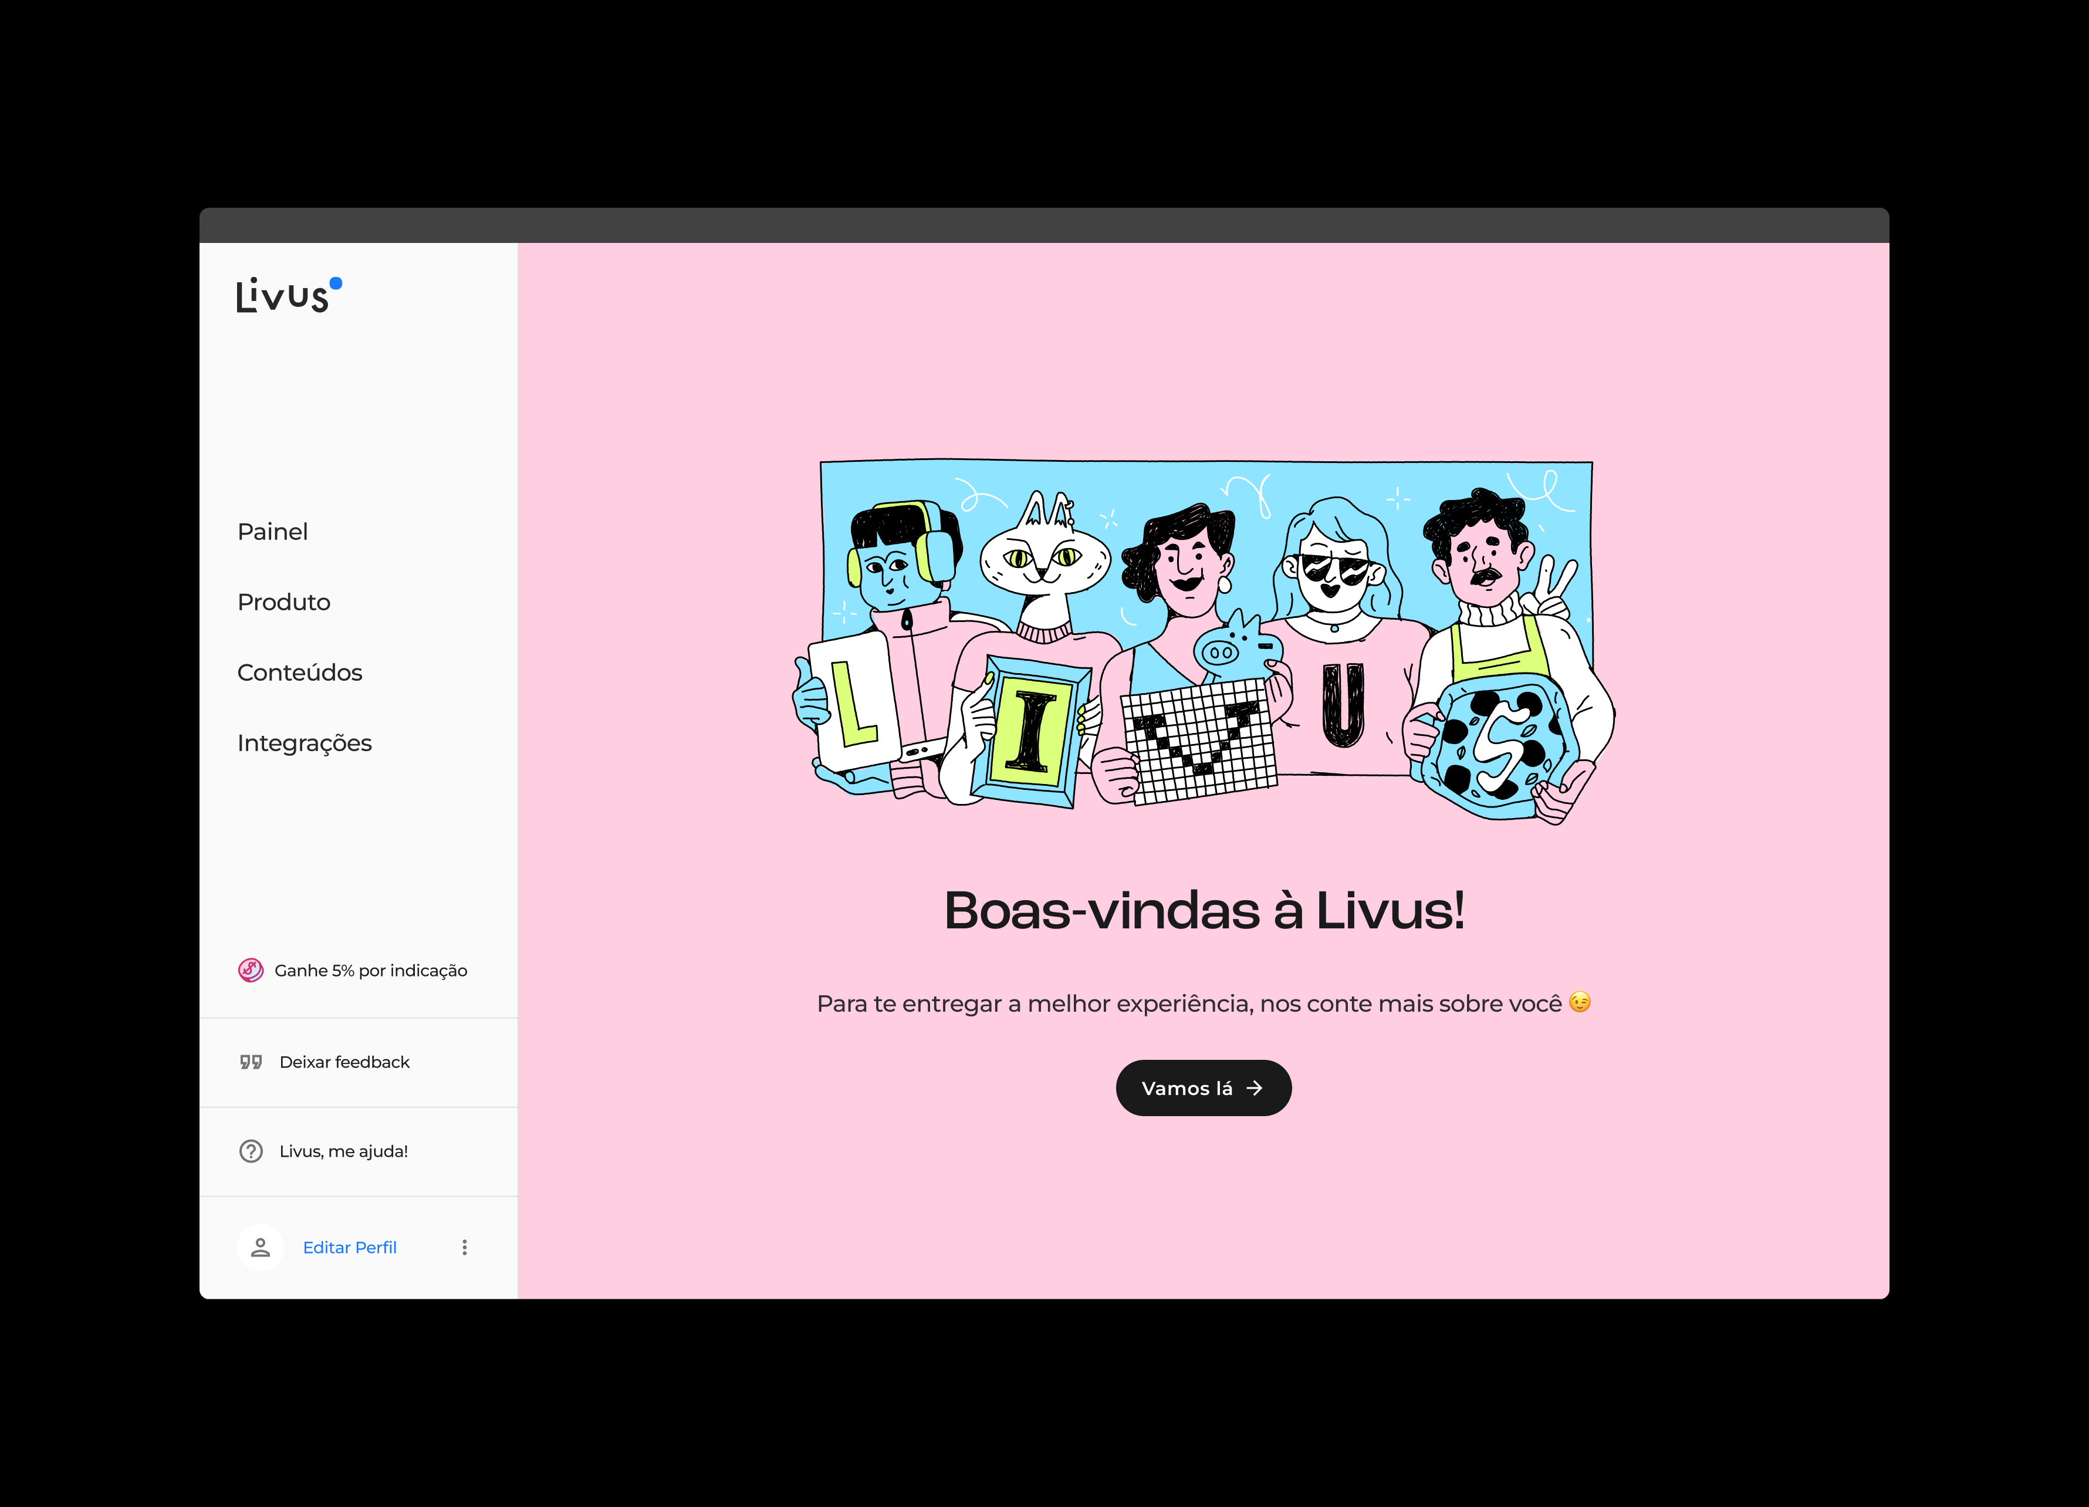Viewport: 2089px width, 1507px height.
Task: Click the Livus logo in the sidebar
Action: click(288, 295)
